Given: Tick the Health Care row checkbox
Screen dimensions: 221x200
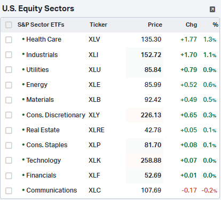Looking at the screenshot, I should pyautogui.click(x=9, y=40).
